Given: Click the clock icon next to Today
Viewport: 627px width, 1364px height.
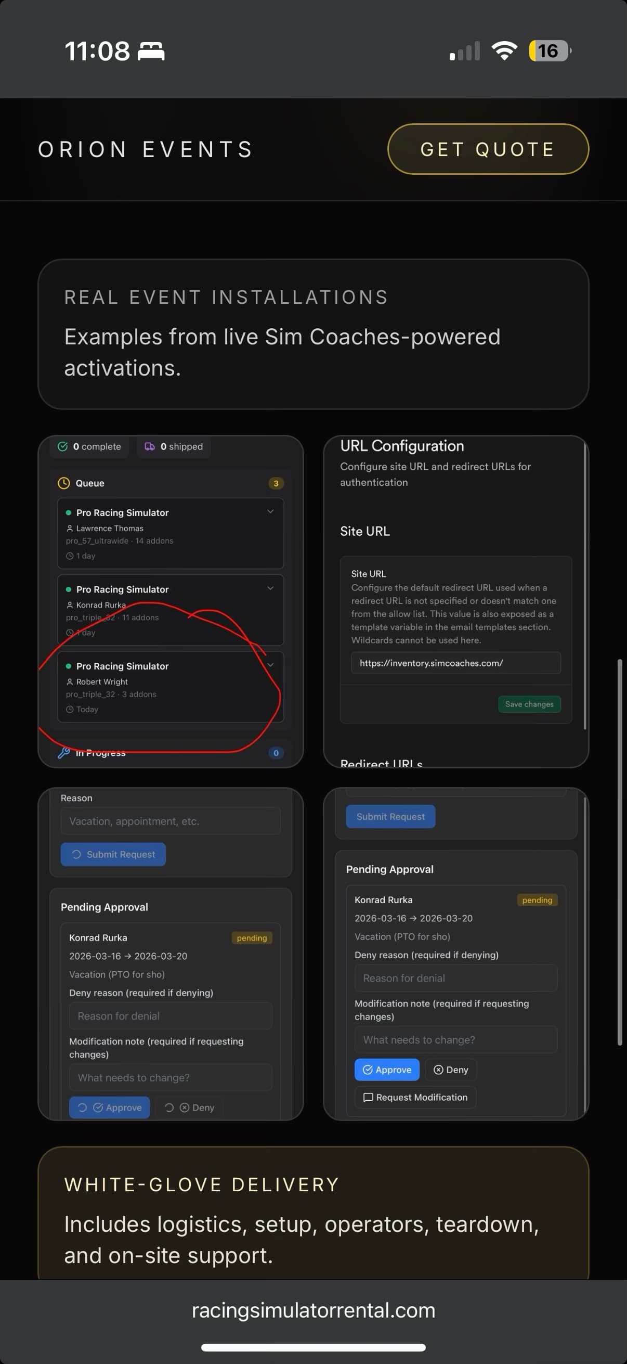Looking at the screenshot, I should click(69, 709).
